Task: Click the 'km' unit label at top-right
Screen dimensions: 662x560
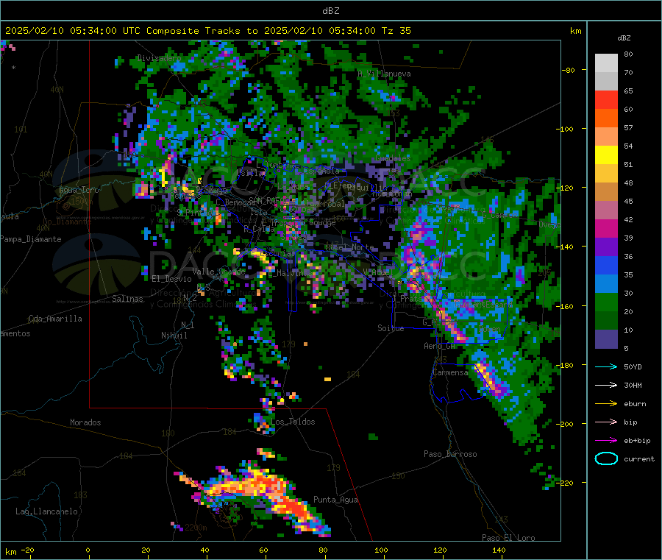Action: 575,31
